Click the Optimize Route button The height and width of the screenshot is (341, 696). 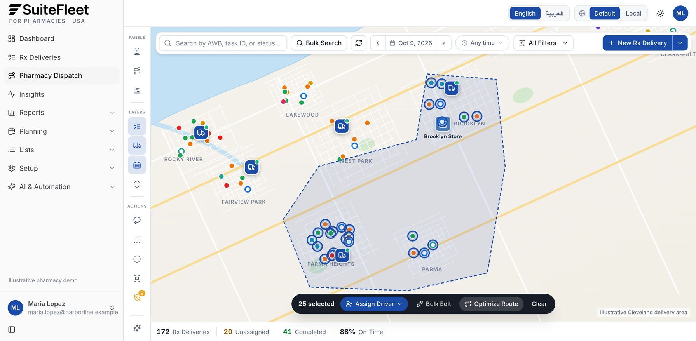[x=491, y=304]
